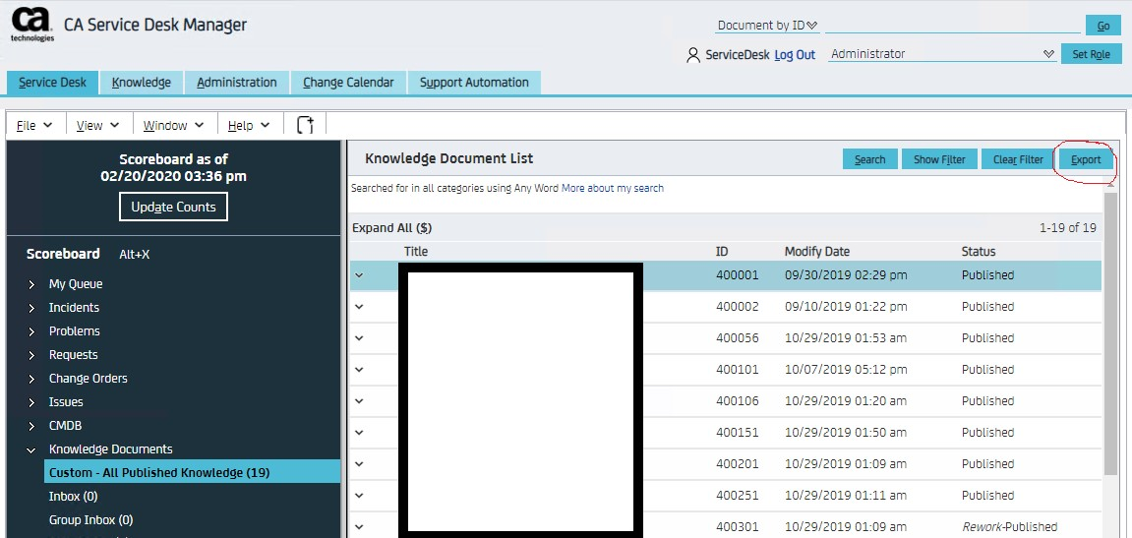The width and height of the screenshot is (1132, 538).
Task: Expand row chevron for document 400001
Action: (x=359, y=275)
